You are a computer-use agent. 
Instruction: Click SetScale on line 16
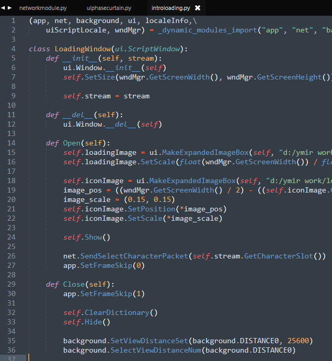(x=158, y=162)
